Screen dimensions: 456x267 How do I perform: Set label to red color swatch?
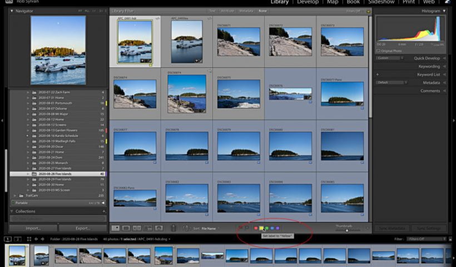(256, 228)
